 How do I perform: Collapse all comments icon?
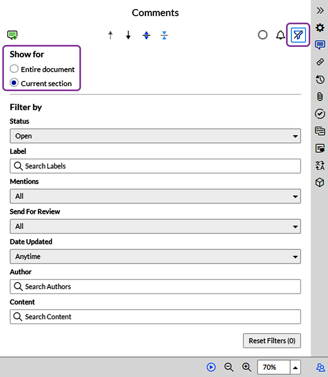(x=164, y=35)
